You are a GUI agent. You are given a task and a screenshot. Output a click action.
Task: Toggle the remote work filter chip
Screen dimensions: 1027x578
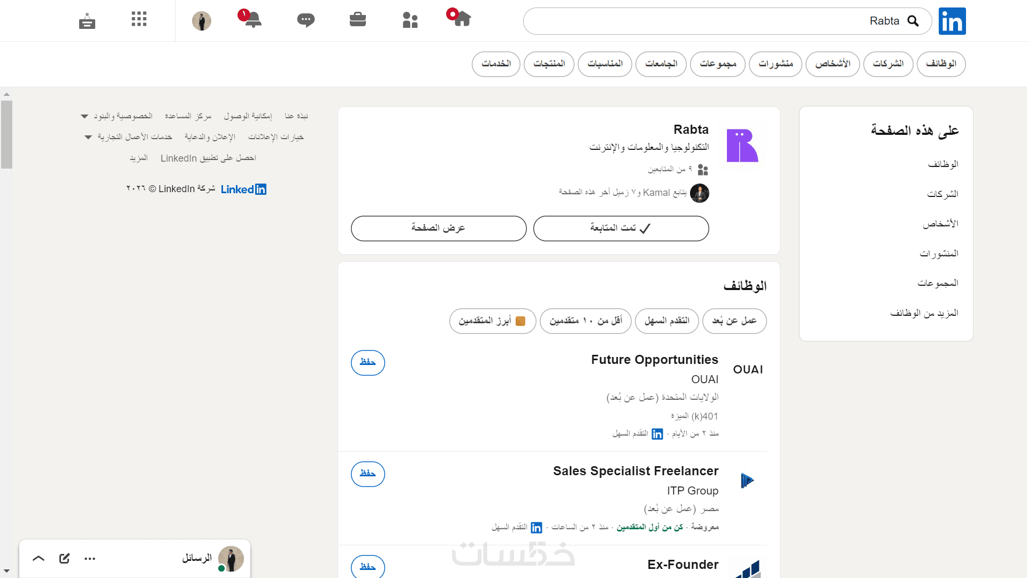(x=734, y=321)
